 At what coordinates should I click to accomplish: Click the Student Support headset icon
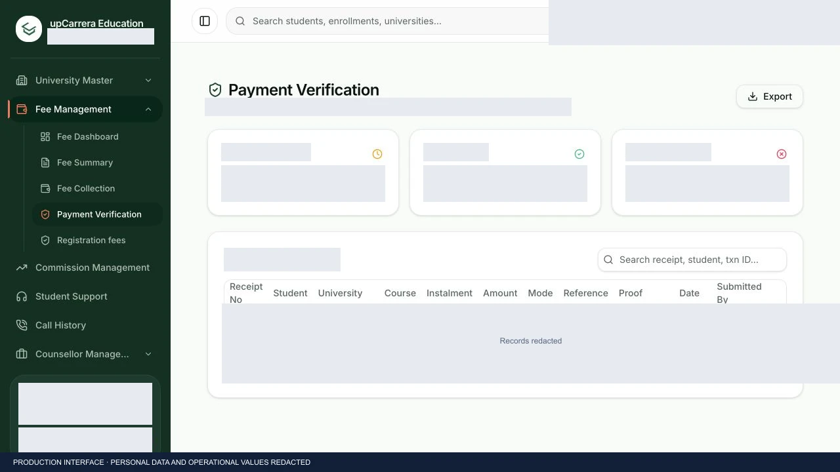pos(22,296)
